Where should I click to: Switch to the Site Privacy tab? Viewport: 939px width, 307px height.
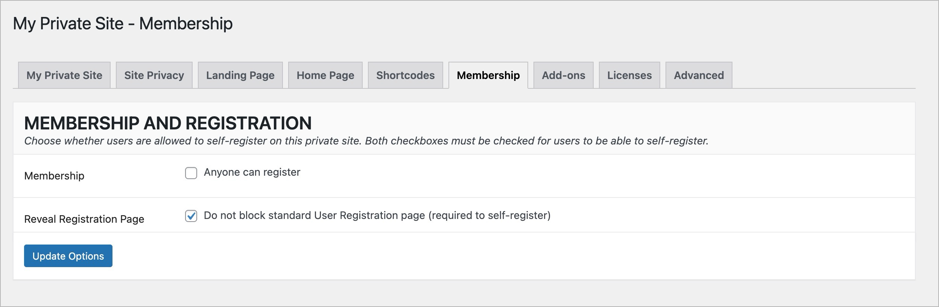[154, 75]
